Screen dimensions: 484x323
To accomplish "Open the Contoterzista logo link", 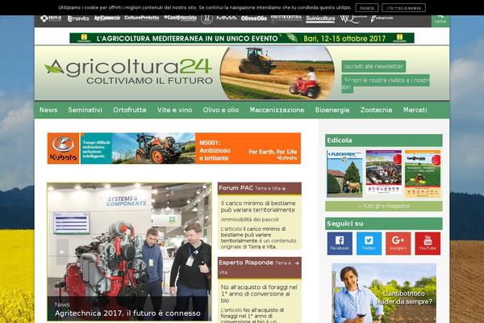I will 180,18.
